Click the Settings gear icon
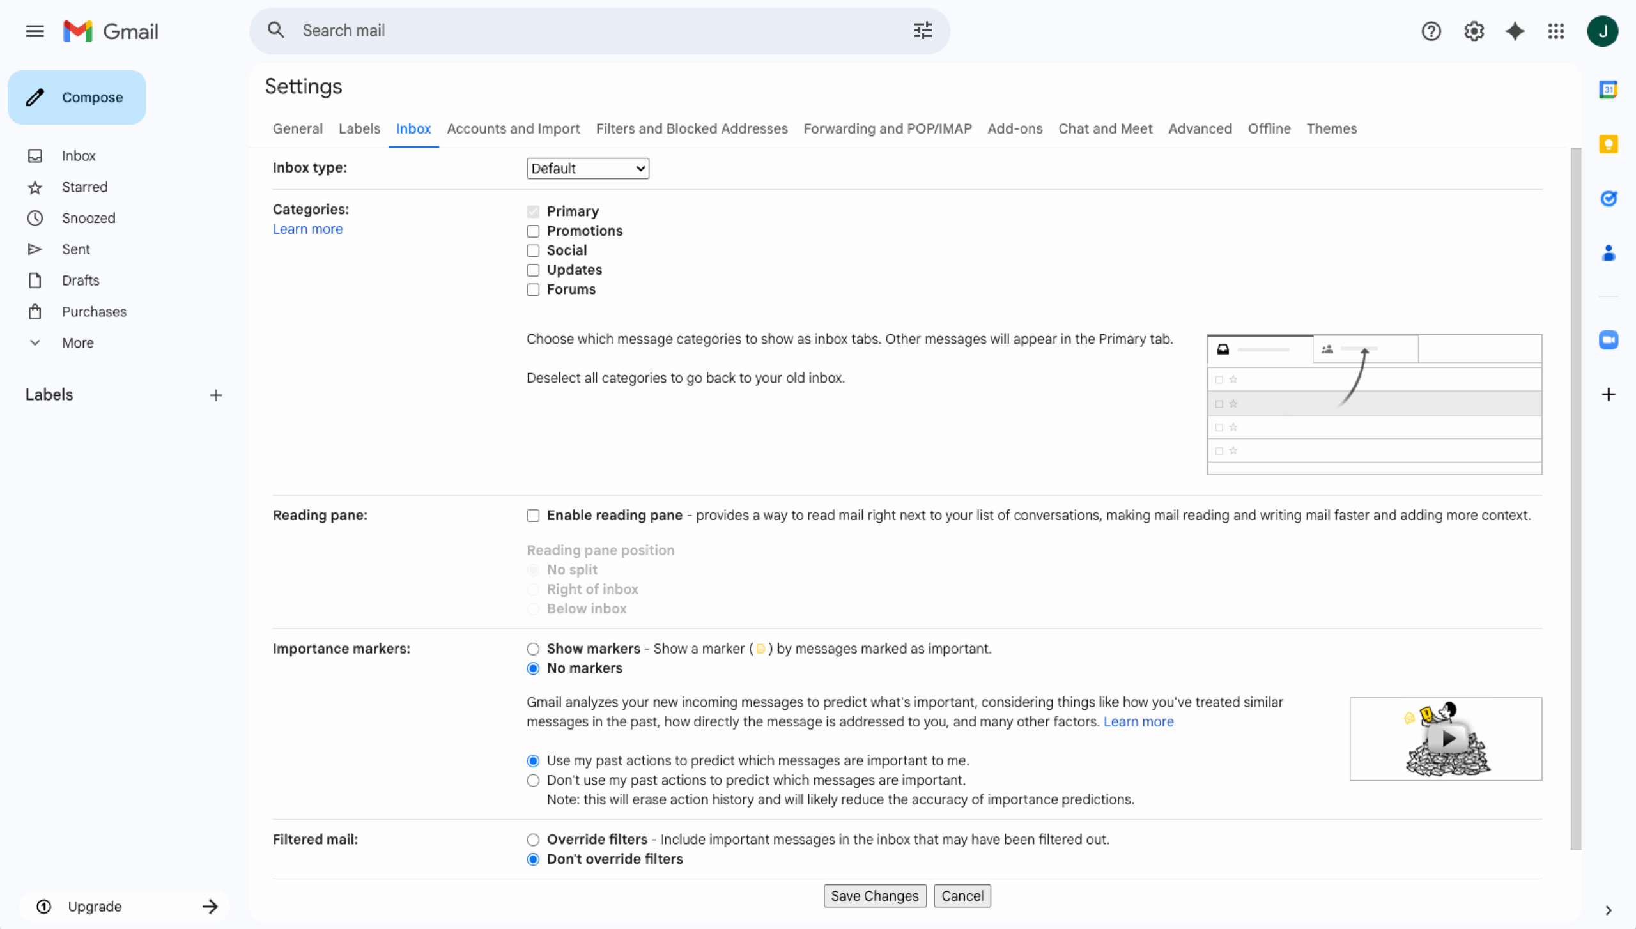This screenshot has width=1636, height=929. click(1474, 31)
